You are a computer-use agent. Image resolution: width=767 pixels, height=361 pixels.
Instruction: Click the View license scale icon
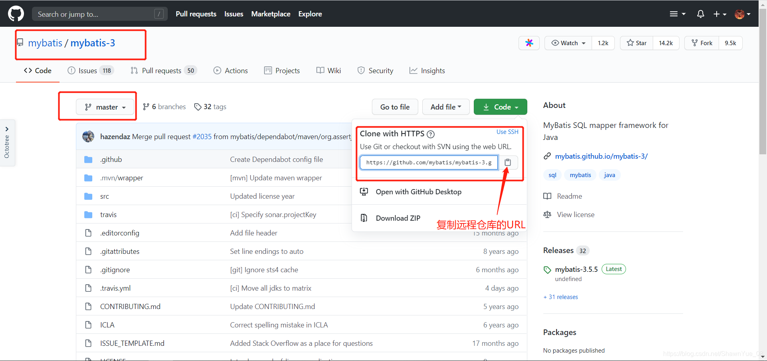click(547, 215)
